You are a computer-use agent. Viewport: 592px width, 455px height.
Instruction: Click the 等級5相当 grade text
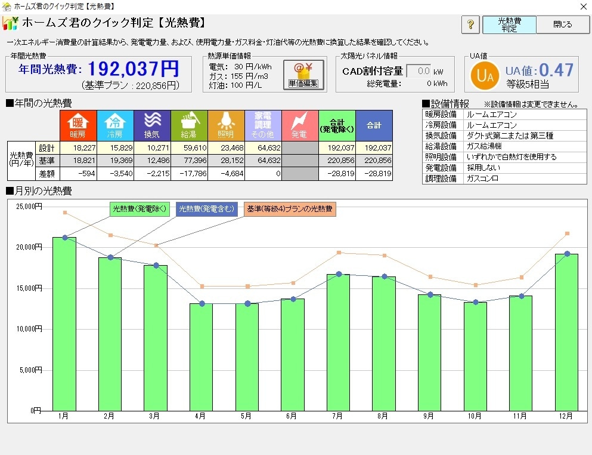point(528,84)
